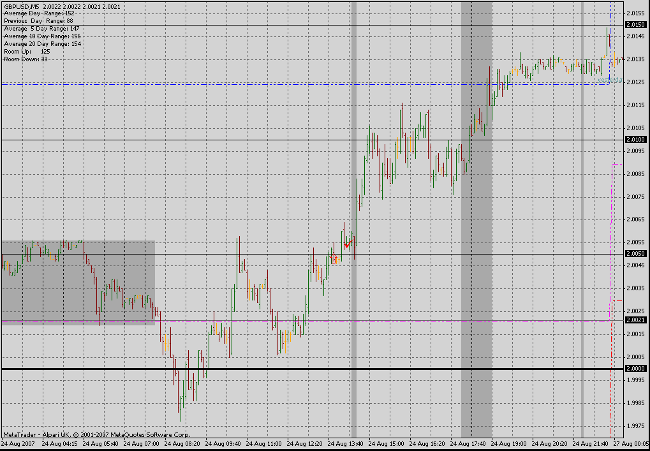
Task: Click the highlighted 2.0150 price label
Action: [635, 25]
